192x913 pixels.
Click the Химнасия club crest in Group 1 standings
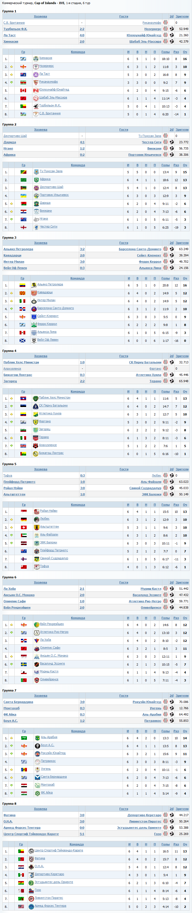click(36, 58)
